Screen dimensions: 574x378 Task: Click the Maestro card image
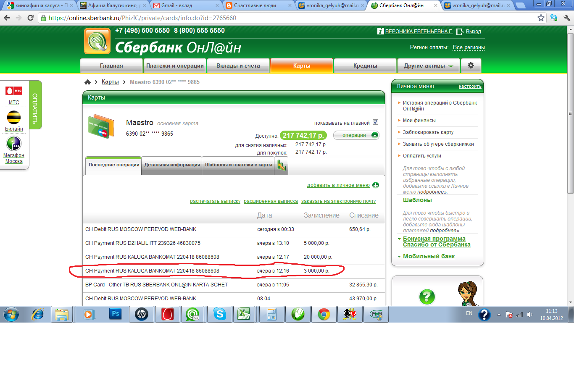[101, 126]
